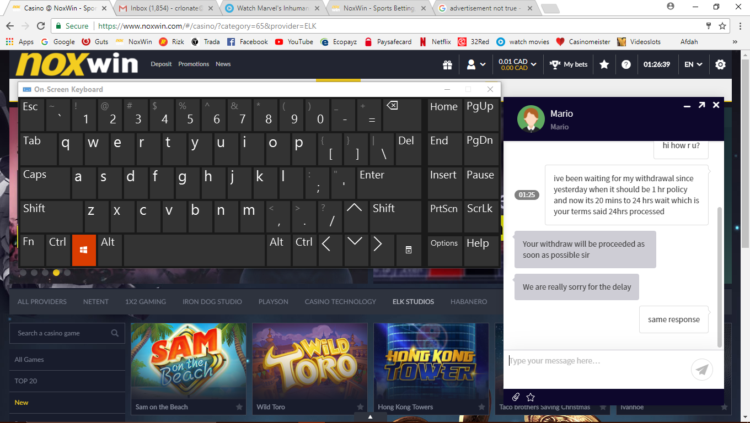Rate the chat with star icon

[x=531, y=397]
